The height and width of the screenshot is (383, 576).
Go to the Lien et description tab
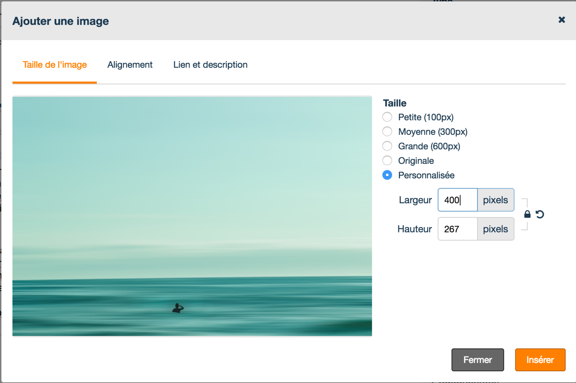(210, 65)
